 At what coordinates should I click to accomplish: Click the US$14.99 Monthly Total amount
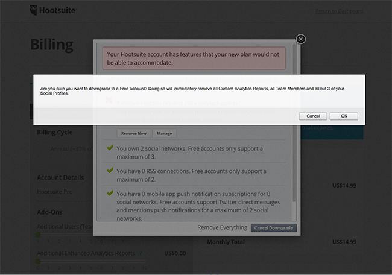point(344,242)
